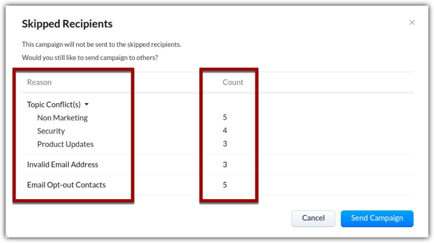Open the Non Marketing skipped count
This screenshot has width=434, height=243.
coord(225,117)
